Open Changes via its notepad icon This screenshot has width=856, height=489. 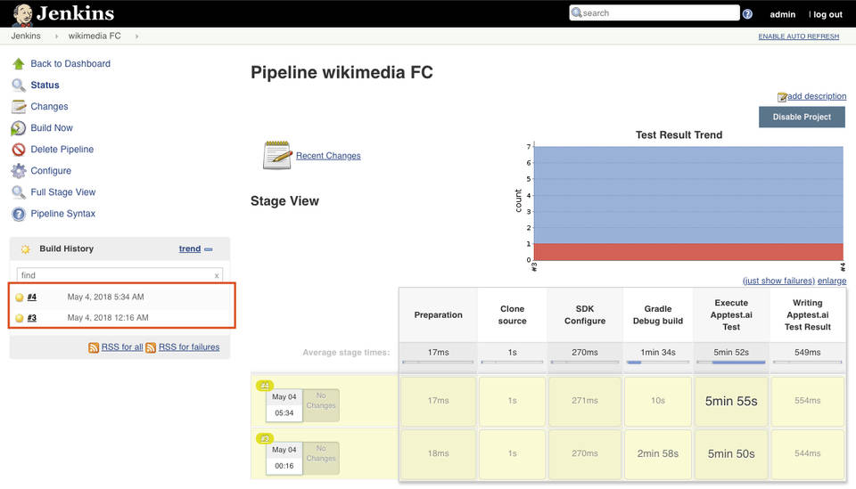pos(19,107)
